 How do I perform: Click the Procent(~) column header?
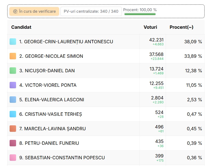pos(182,27)
